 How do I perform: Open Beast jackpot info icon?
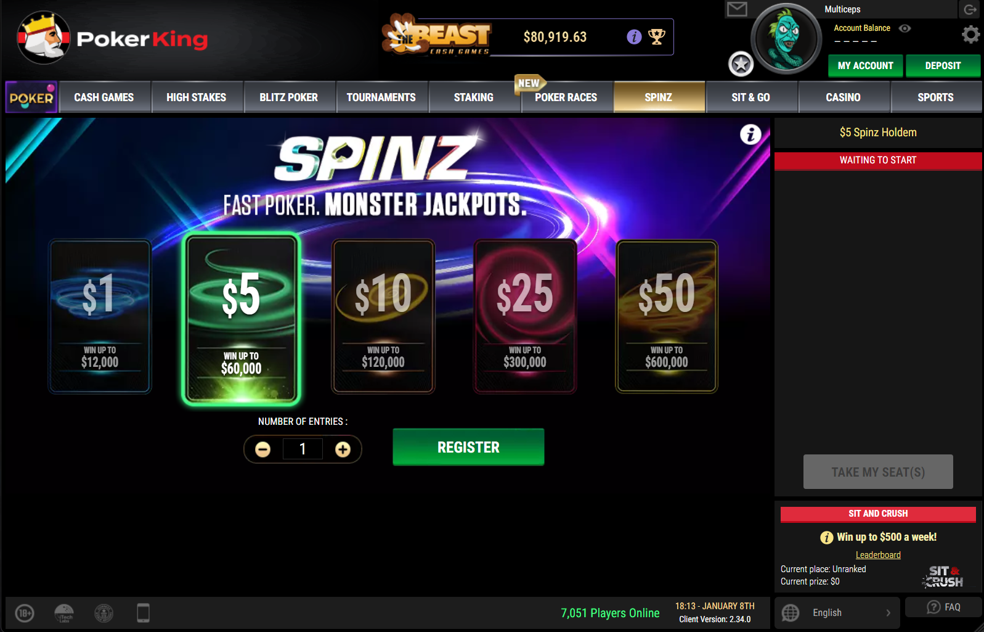[634, 37]
